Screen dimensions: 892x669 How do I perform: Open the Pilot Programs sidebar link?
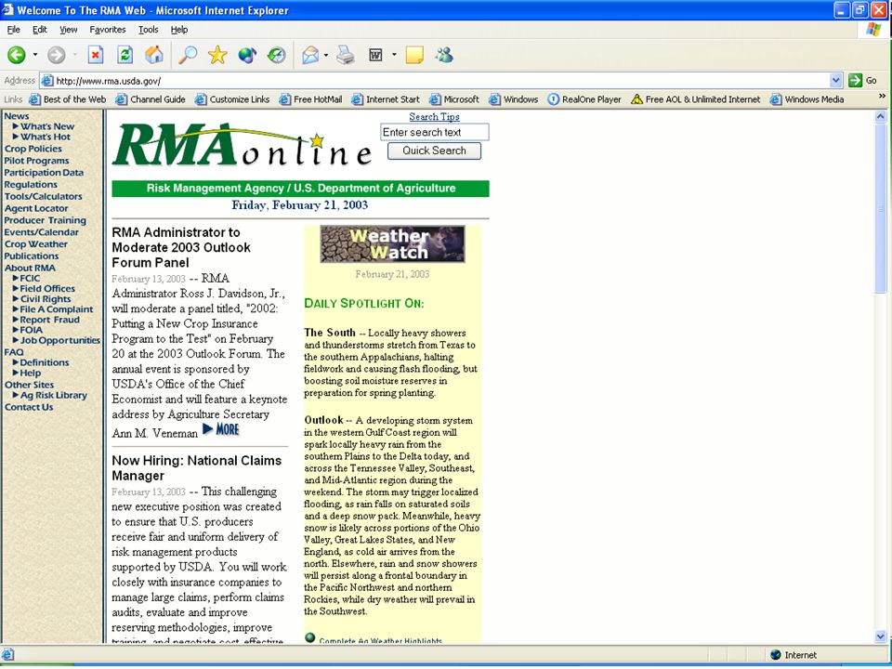(x=36, y=161)
